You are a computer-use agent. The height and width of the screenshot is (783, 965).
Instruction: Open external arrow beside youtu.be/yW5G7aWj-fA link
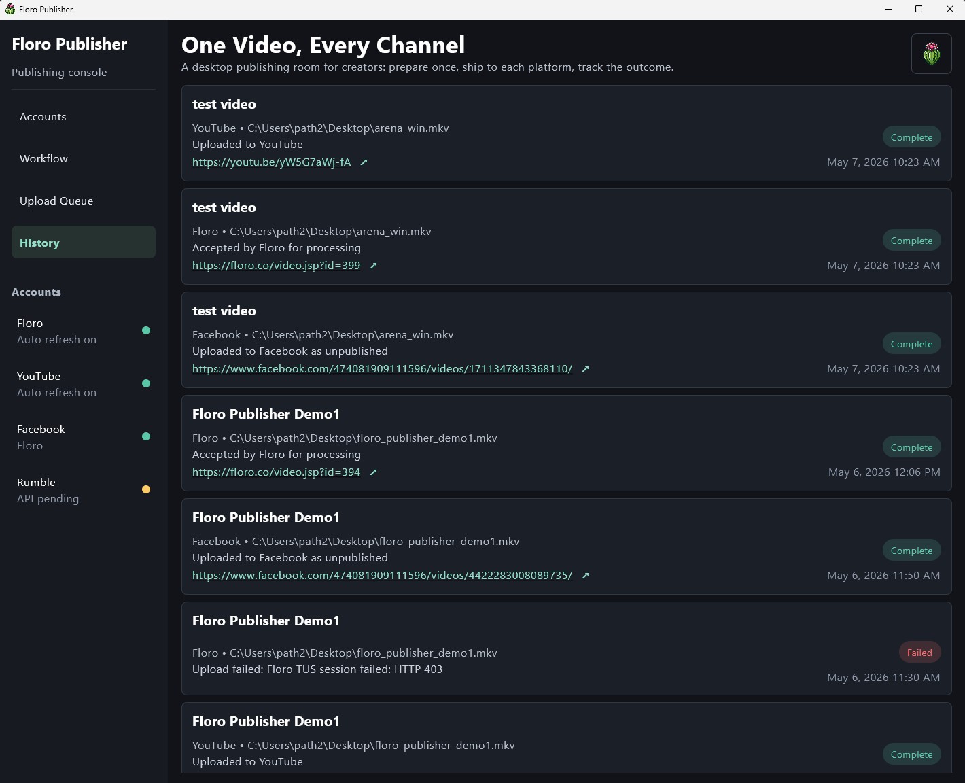click(x=364, y=162)
